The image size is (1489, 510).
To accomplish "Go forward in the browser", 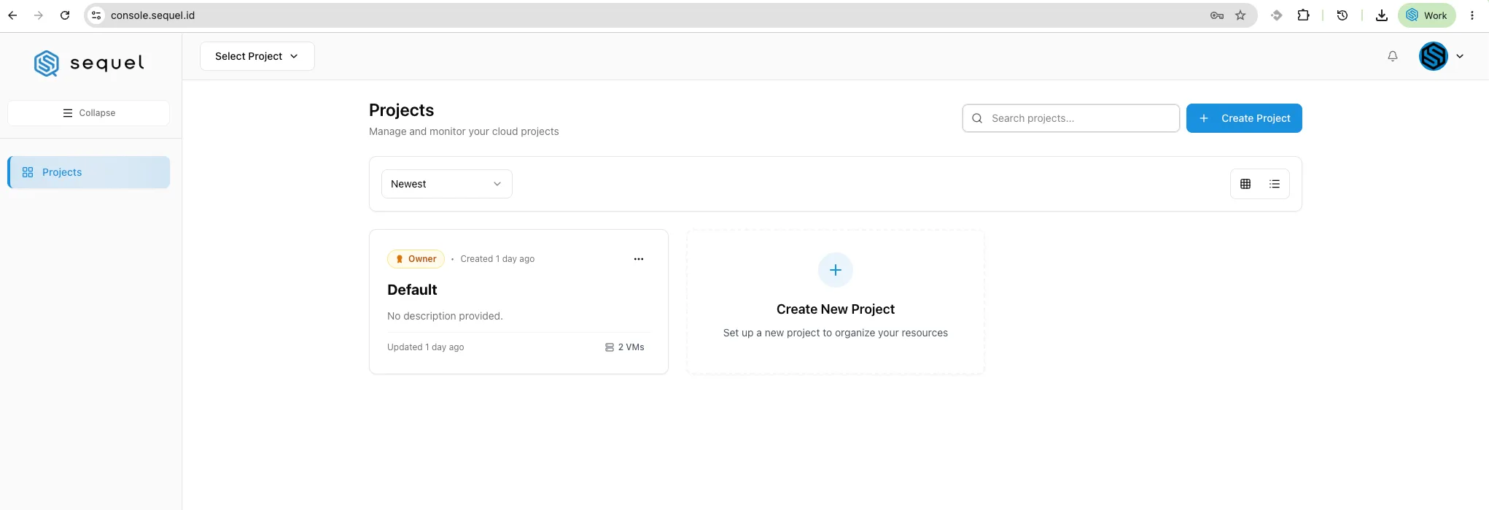I will point(39,15).
